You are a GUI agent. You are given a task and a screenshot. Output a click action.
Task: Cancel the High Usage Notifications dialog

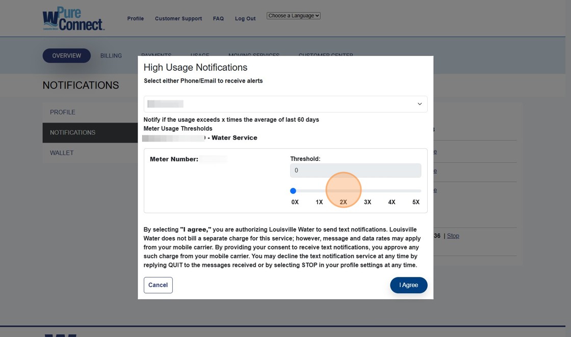158,285
